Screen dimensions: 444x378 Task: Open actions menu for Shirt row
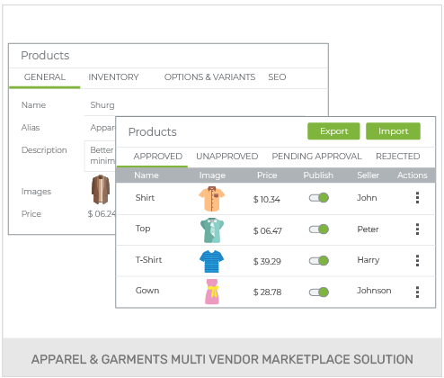click(417, 198)
